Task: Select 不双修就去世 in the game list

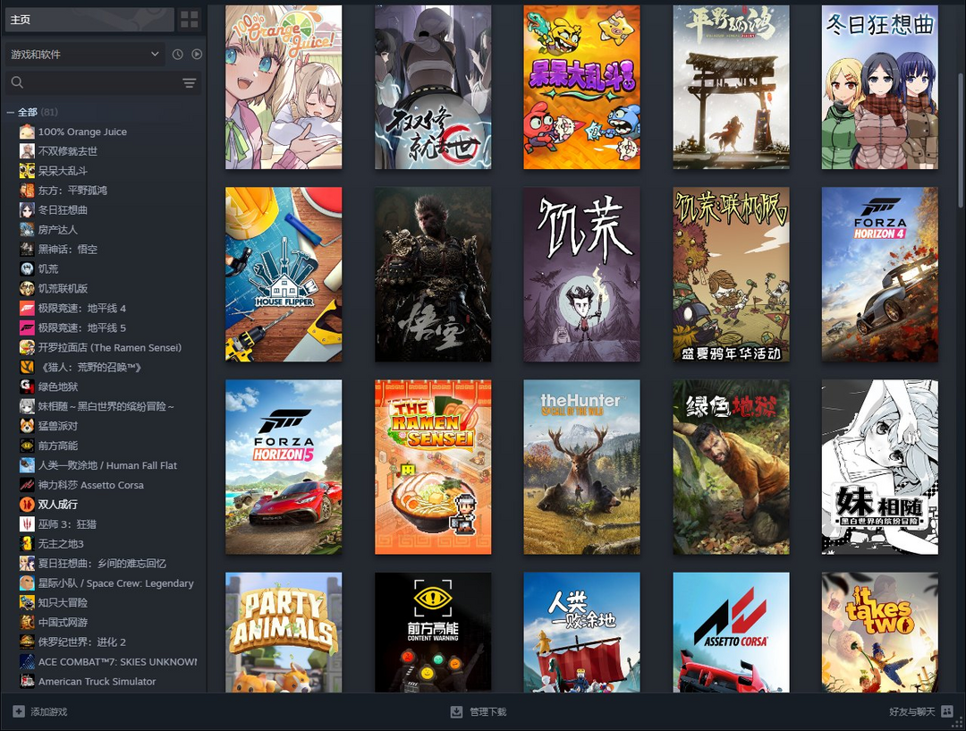Action: (x=68, y=151)
